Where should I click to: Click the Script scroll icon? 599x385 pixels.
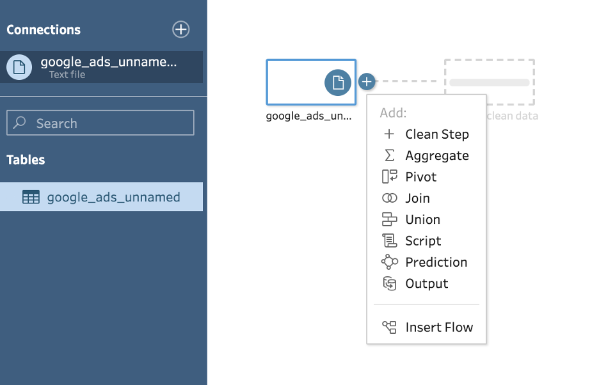(389, 241)
